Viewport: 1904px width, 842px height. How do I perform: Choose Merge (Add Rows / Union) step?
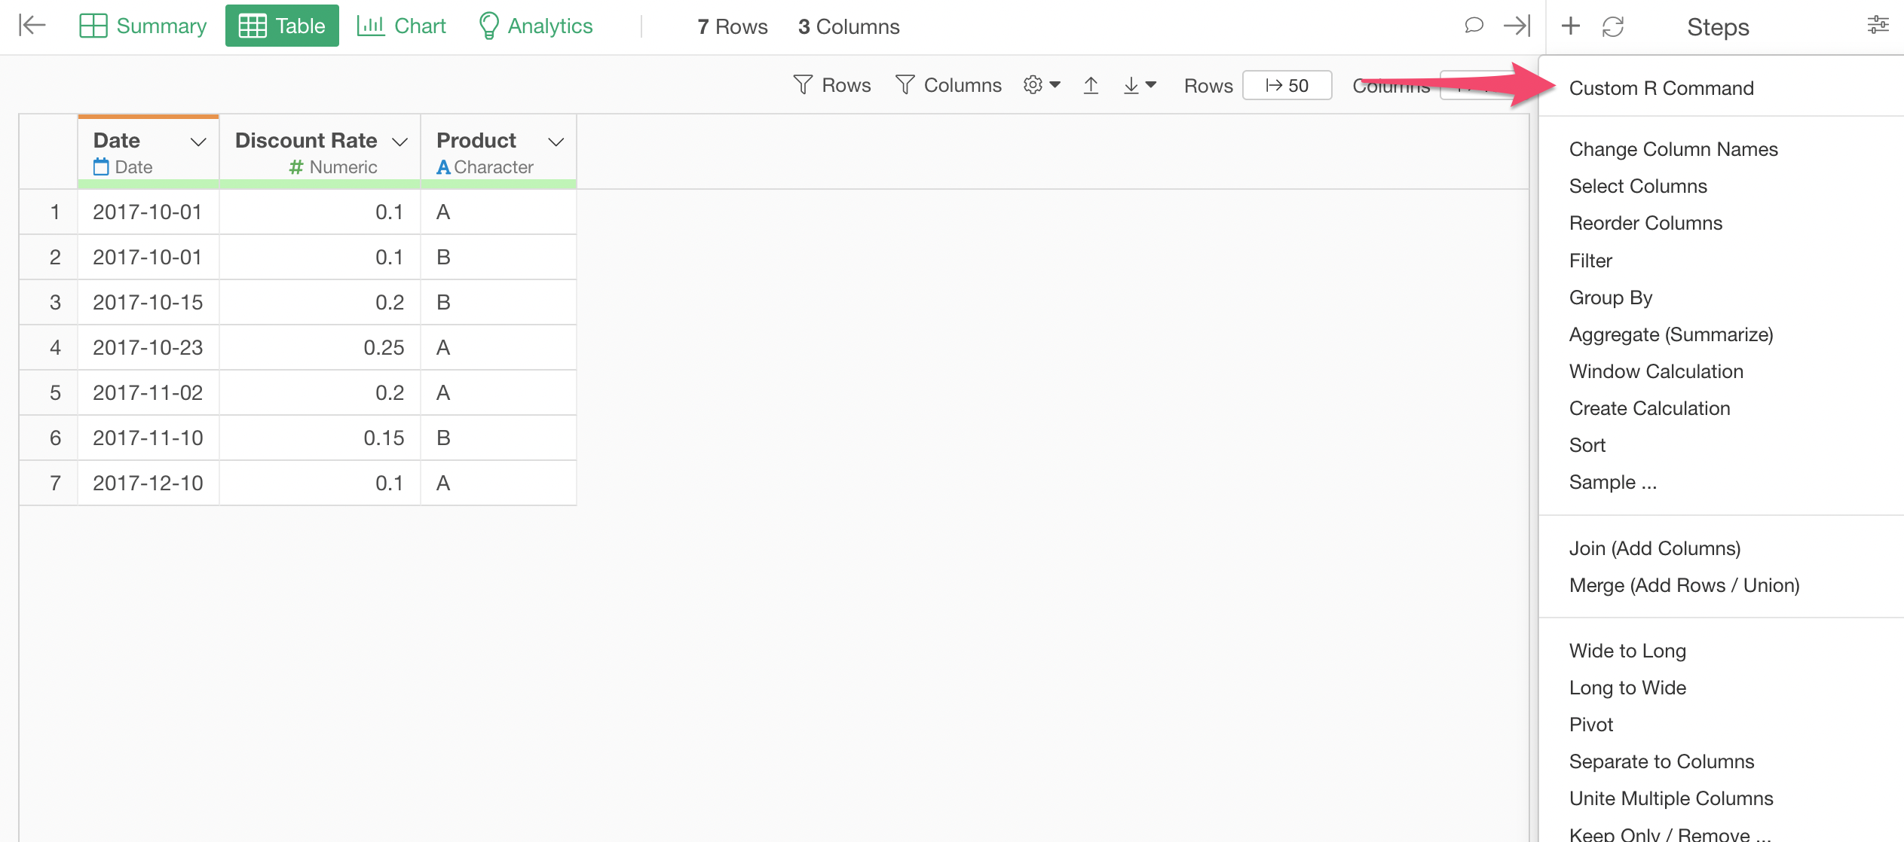tap(1684, 585)
